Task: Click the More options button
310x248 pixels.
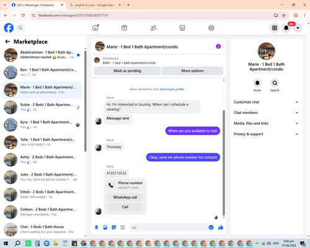Action: [192, 71]
